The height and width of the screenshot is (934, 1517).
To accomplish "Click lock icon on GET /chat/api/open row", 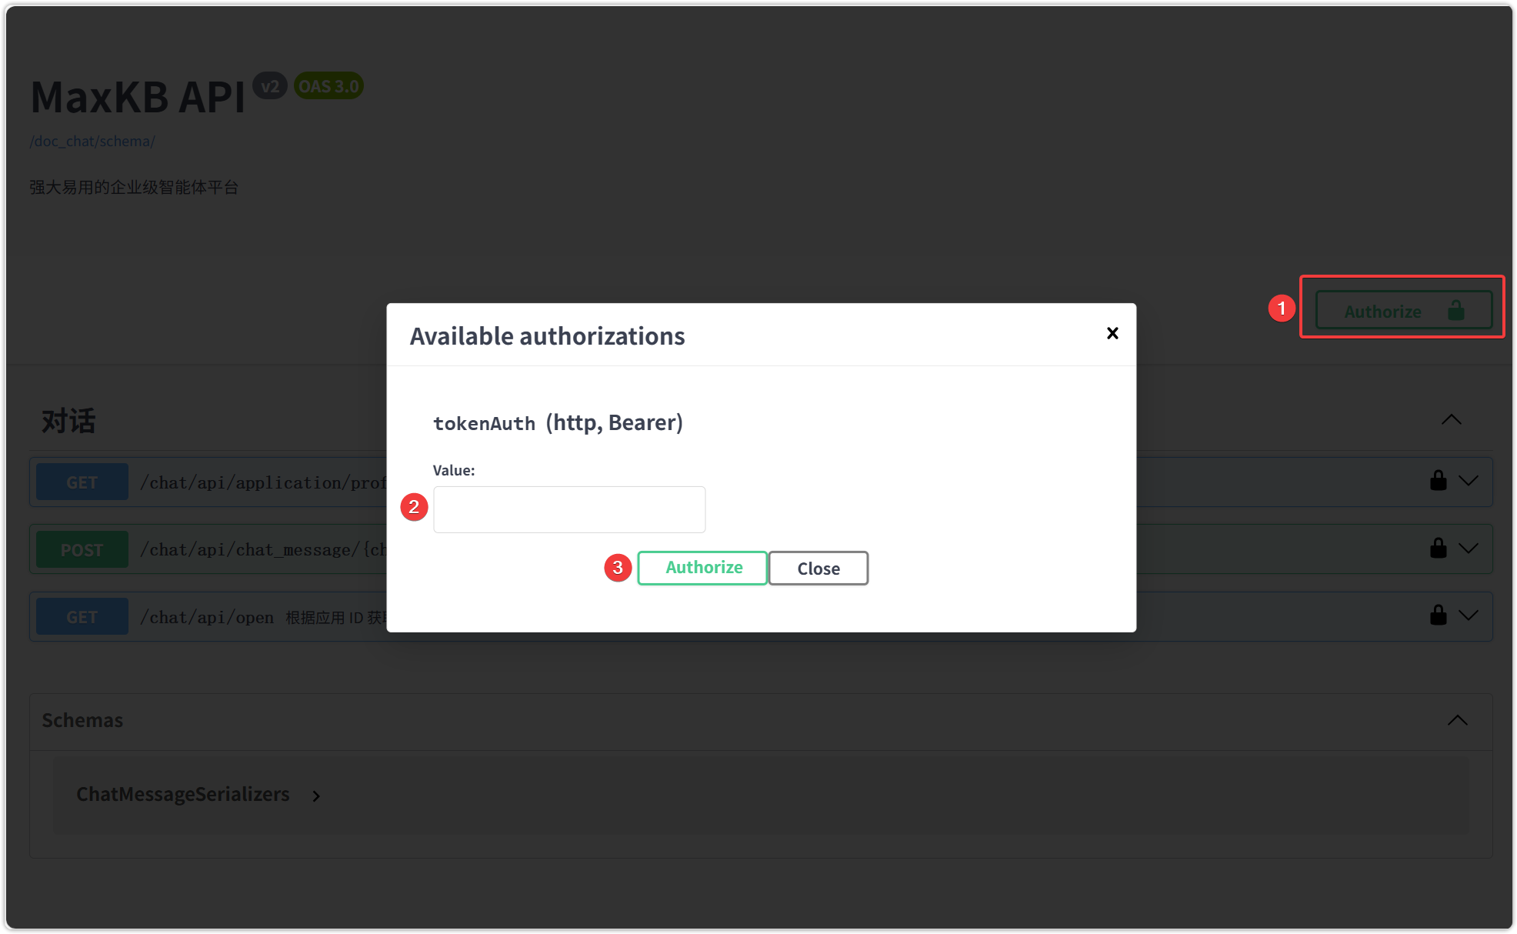I will (x=1438, y=615).
